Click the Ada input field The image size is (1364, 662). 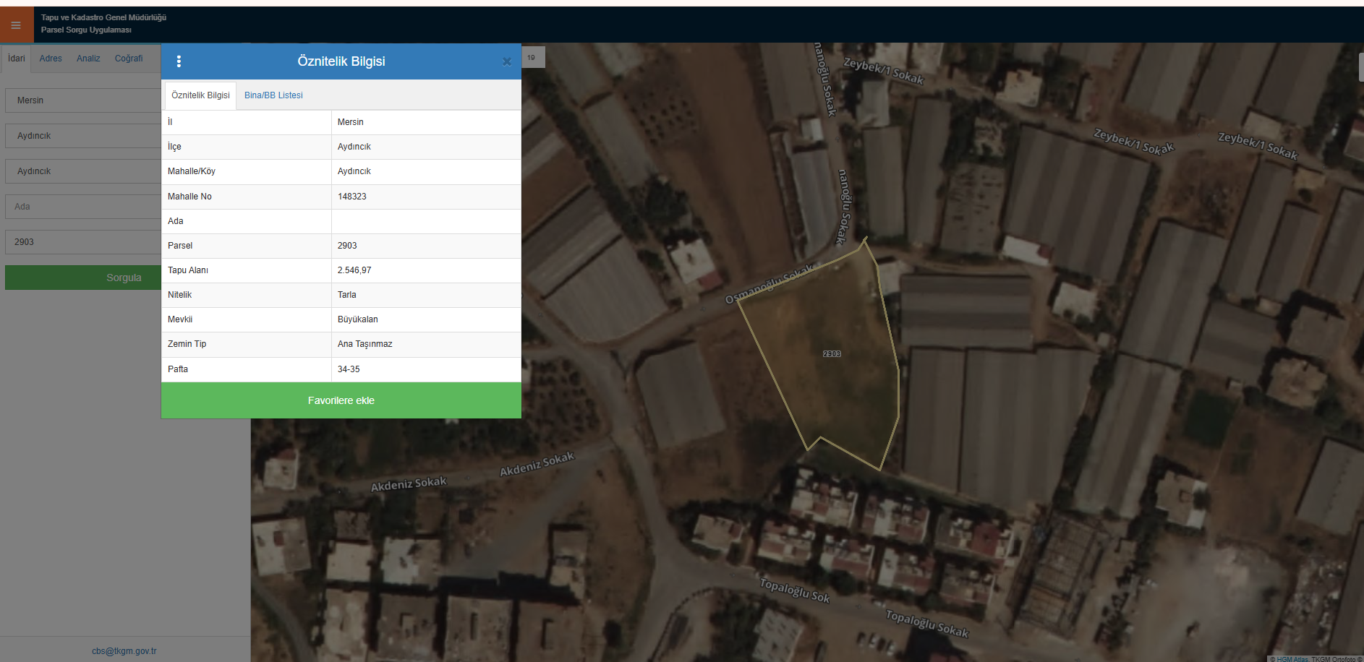[x=83, y=207]
